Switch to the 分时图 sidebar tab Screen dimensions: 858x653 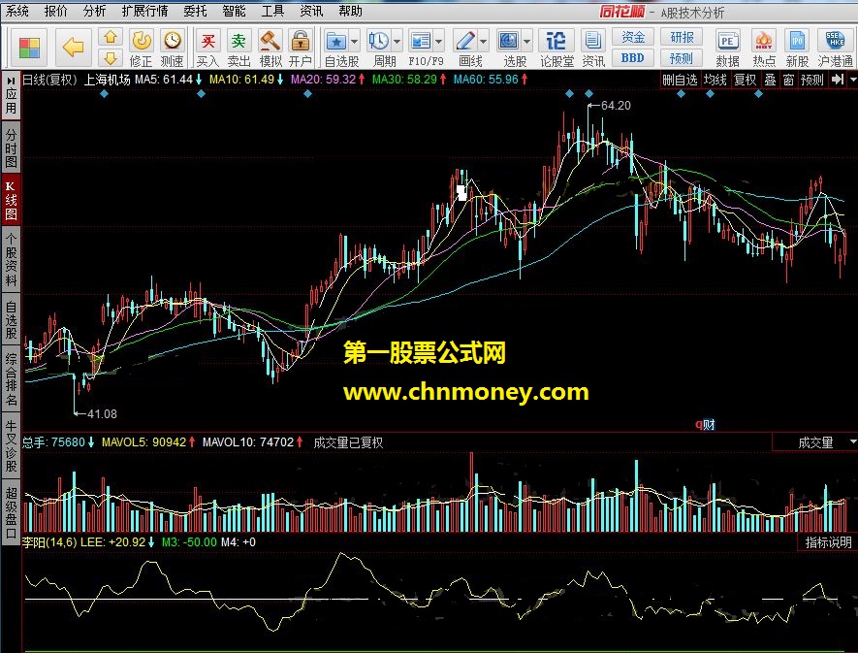point(11,147)
